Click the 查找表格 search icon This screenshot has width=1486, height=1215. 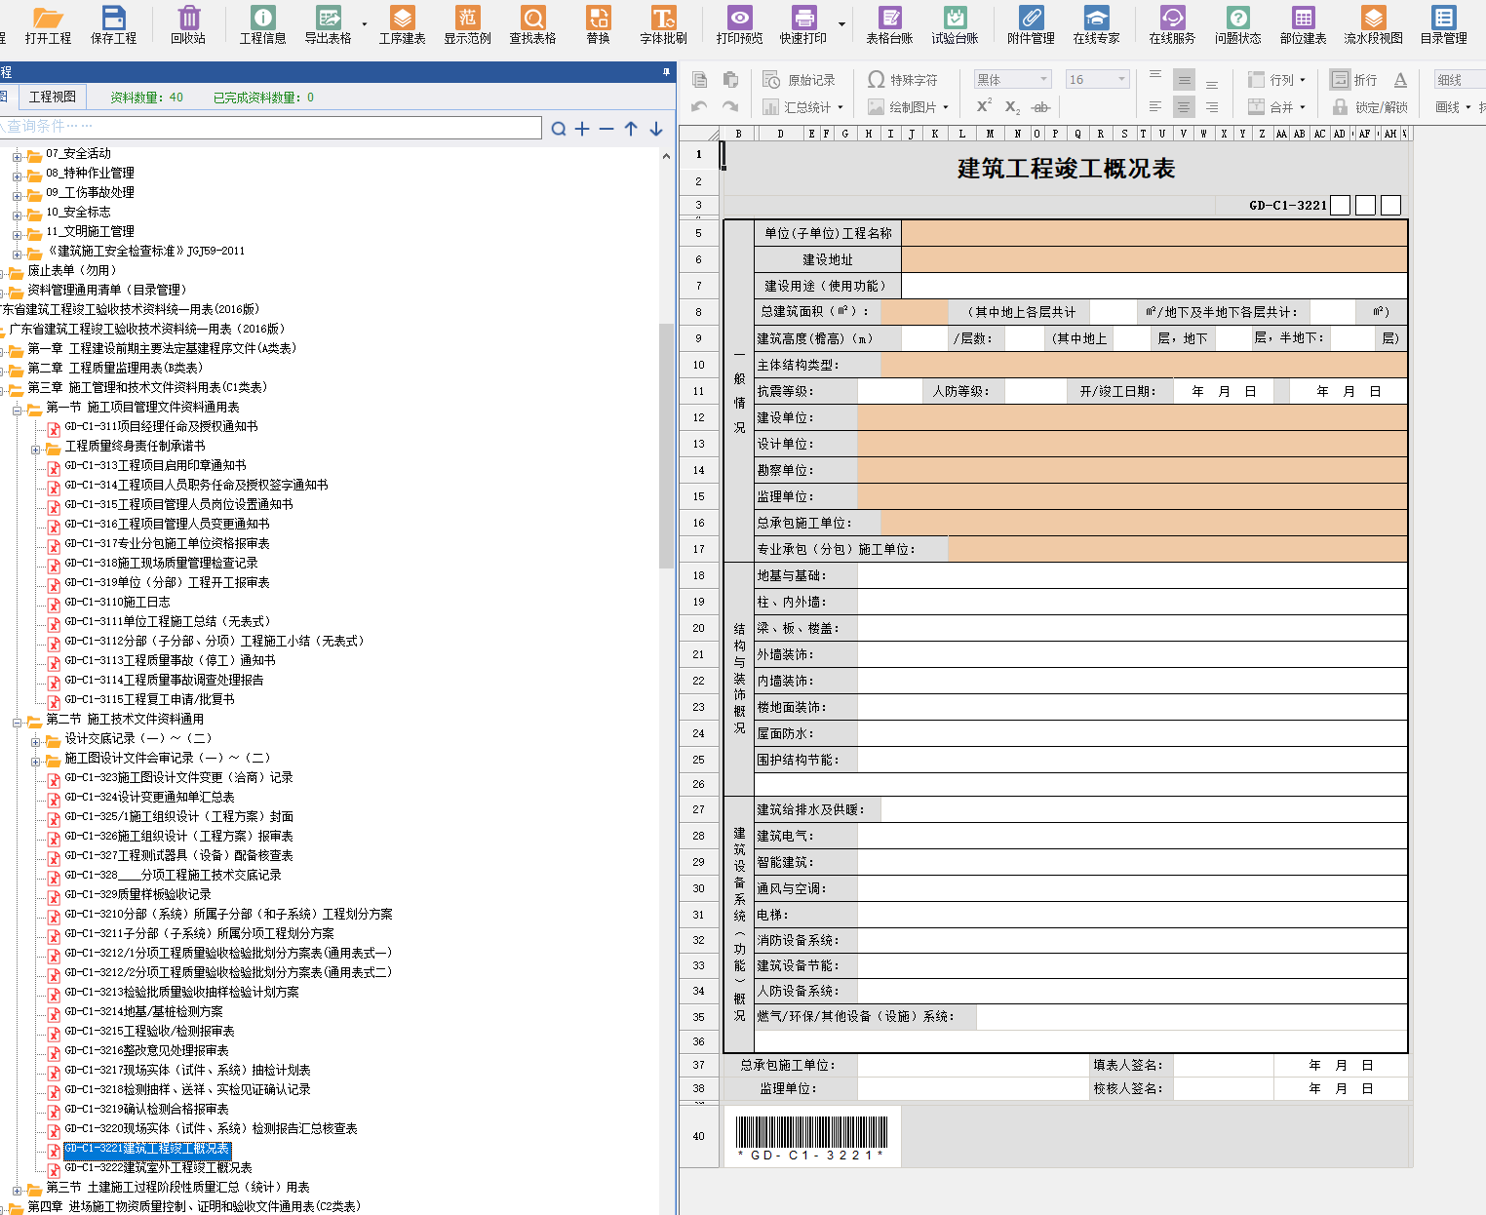pyautogui.click(x=532, y=24)
